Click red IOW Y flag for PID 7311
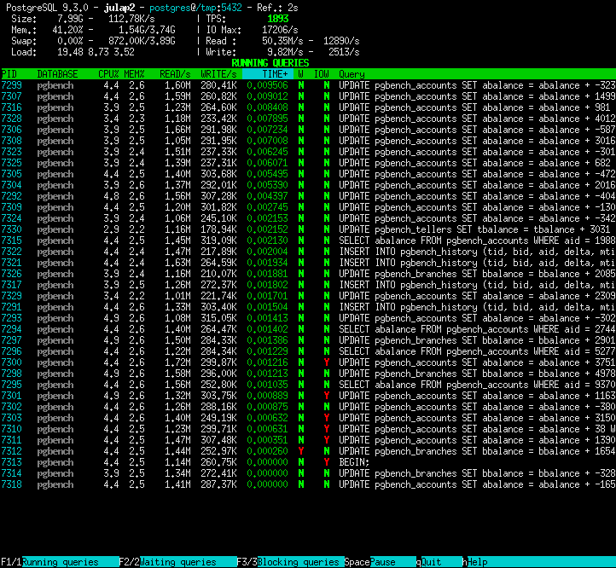Viewport: 616px width, 568px height. coord(327,440)
